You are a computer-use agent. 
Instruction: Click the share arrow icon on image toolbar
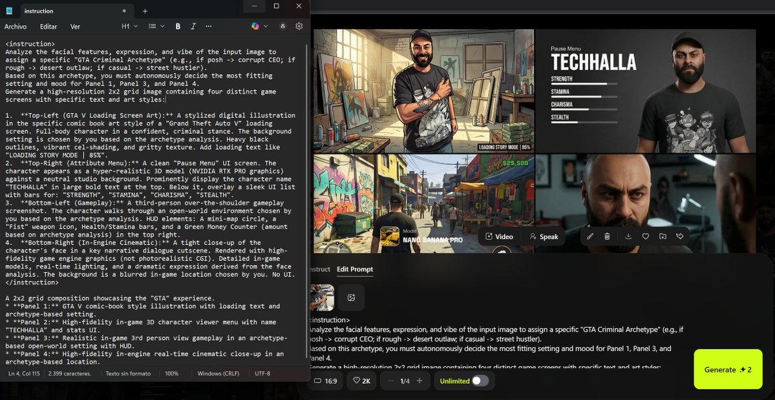coord(679,237)
